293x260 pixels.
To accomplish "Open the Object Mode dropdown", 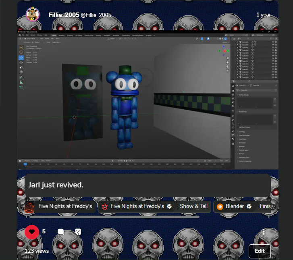I will [x=31, y=39].
